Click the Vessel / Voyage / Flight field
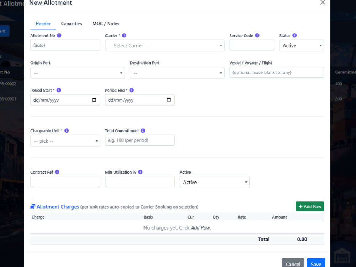This screenshot has width=356, height=267. pyautogui.click(x=277, y=72)
